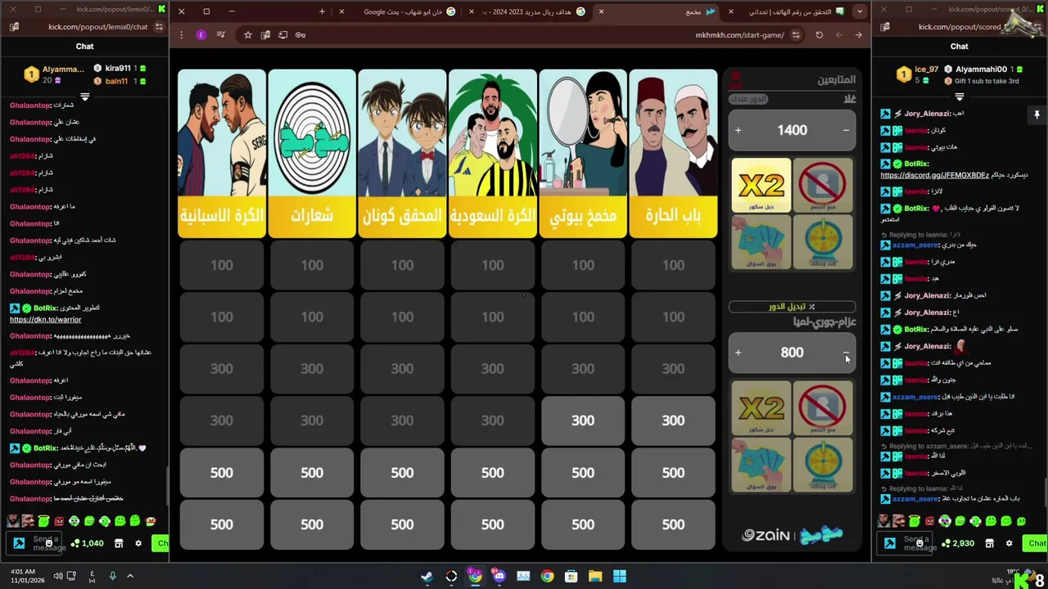This screenshot has height=589, width=1048.
Task: Open the شعارات category card
Action: click(312, 154)
